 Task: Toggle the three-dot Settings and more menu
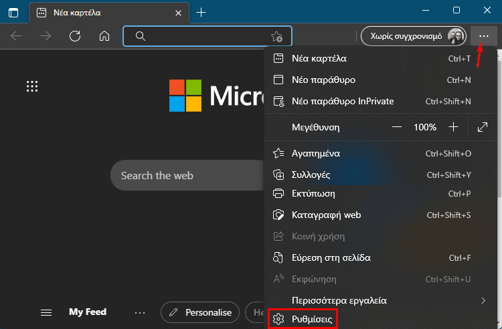(484, 36)
